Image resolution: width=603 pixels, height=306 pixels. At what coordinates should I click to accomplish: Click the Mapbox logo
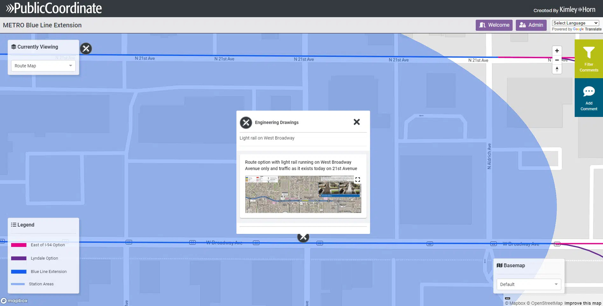pyautogui.click(x=14, y=301)
